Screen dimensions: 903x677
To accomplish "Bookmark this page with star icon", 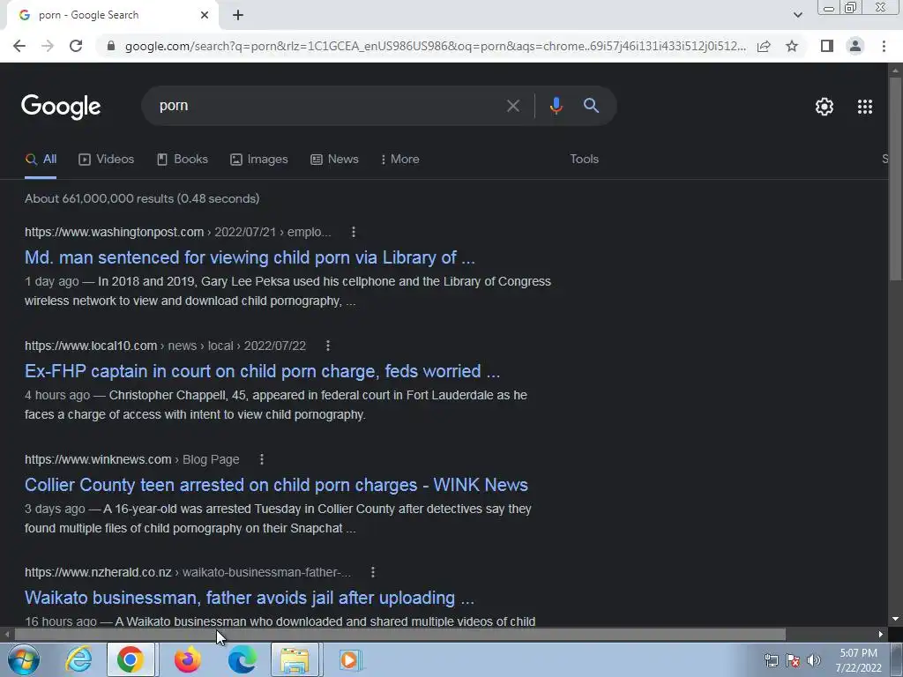I will pos(792,46).
